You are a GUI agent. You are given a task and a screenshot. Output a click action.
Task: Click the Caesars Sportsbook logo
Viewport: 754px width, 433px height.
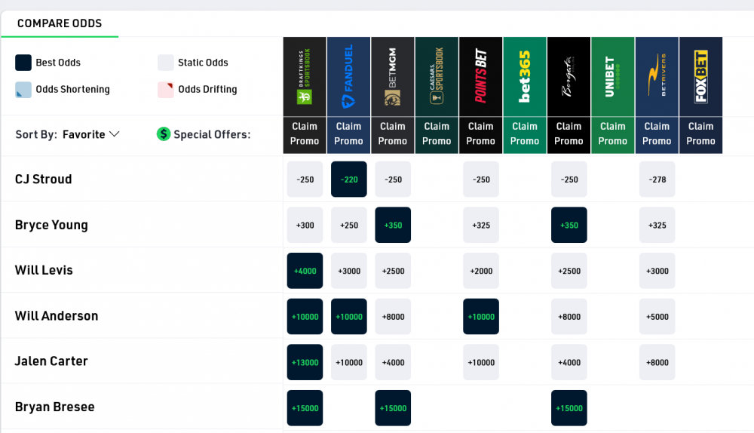(x=437, y=77)
